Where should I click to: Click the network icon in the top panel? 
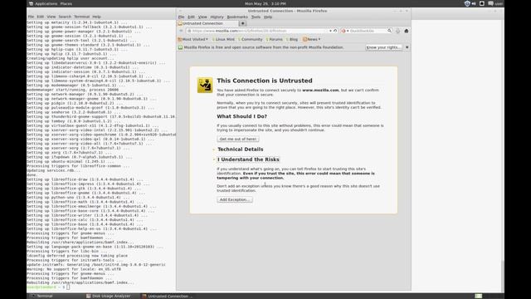click(482, 3)
